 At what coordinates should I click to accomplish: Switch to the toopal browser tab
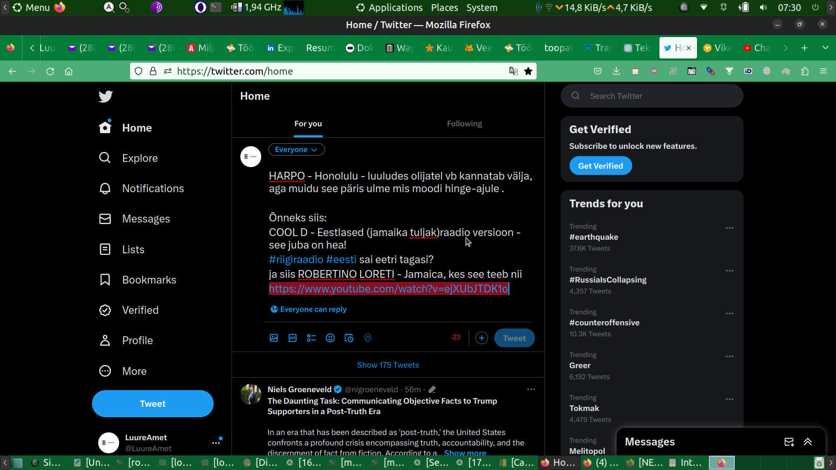click(558, 48)
